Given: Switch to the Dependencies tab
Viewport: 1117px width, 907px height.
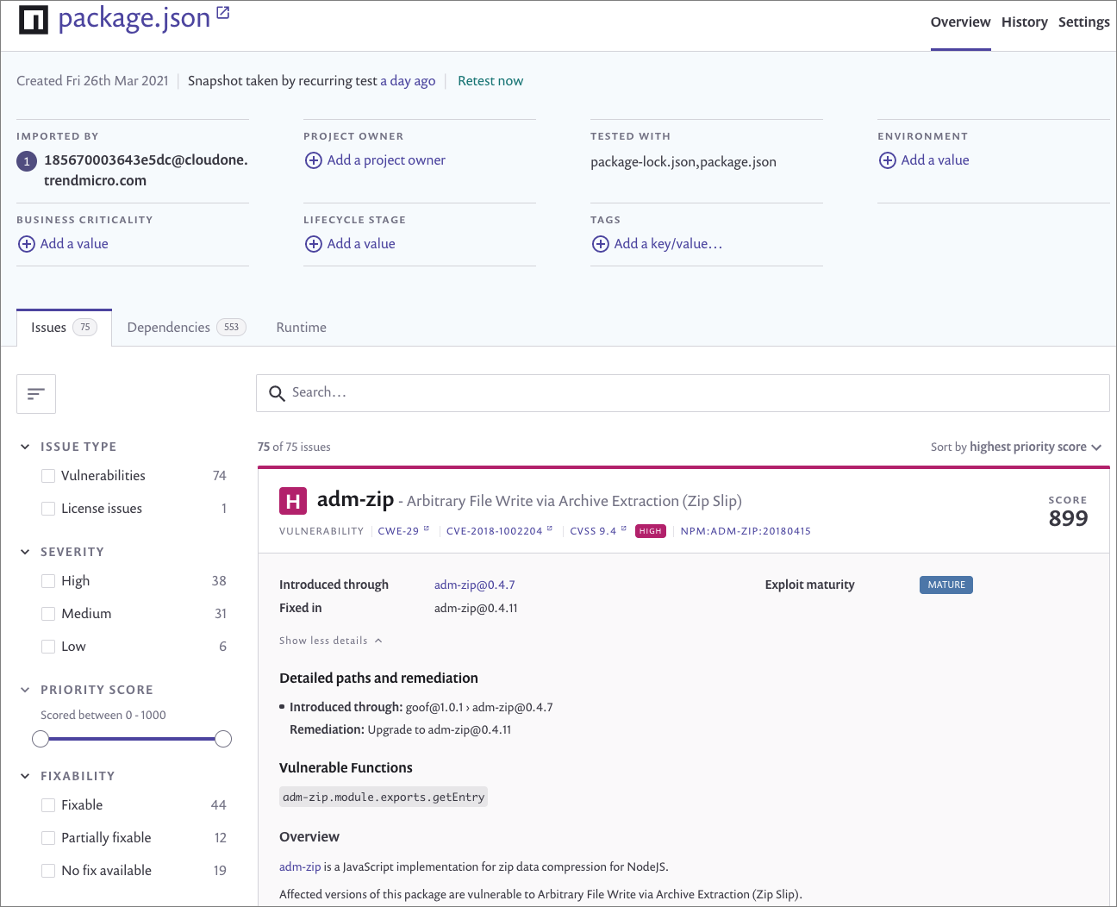Looking at the screenshot, I should pyautogui.click(x=186, y=328).
